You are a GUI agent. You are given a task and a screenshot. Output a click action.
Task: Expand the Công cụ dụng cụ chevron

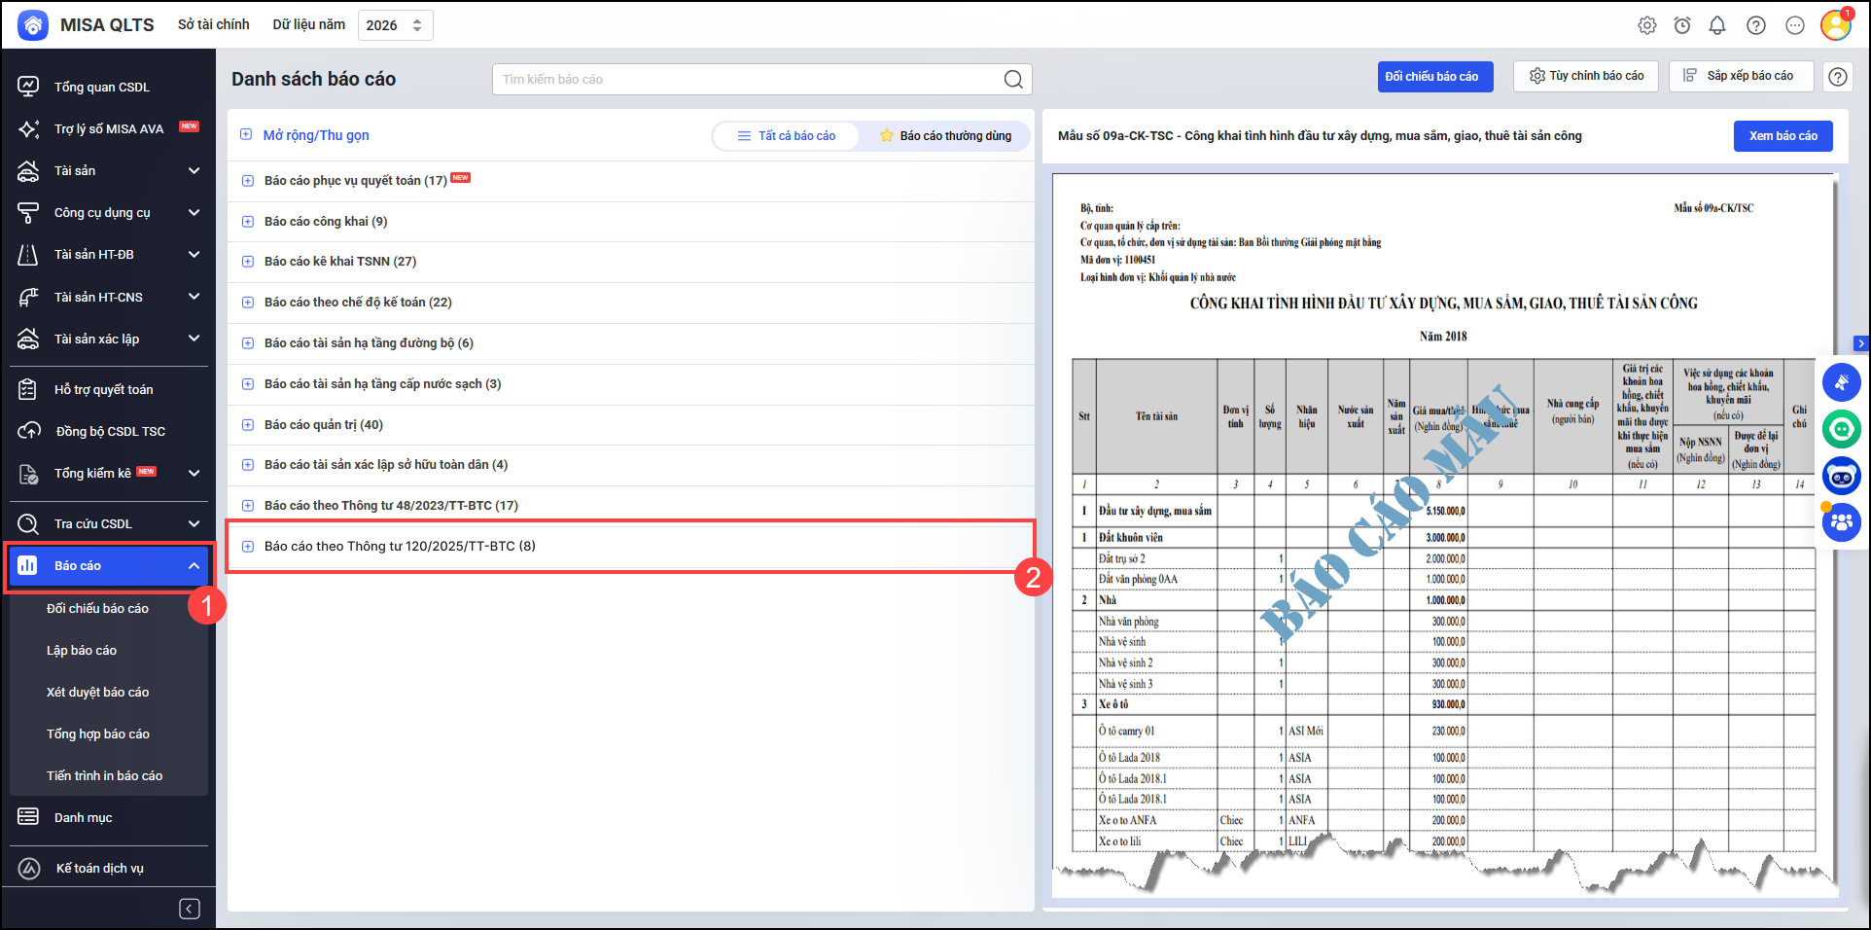pyautogui.click(x=194, y=213)
